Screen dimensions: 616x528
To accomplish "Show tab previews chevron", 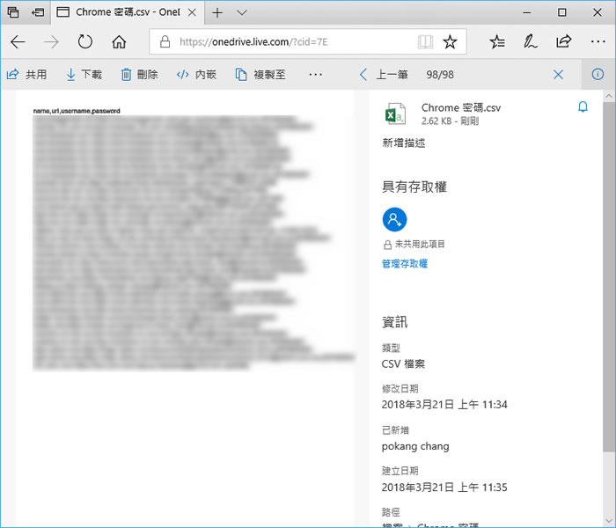I will pyautogui.click(x=242, y=12).
